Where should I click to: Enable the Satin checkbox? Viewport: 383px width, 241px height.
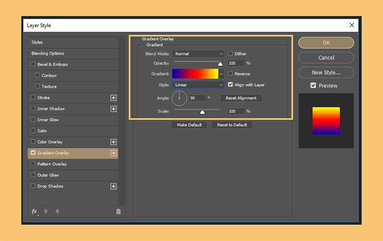[x=33, y=131]
